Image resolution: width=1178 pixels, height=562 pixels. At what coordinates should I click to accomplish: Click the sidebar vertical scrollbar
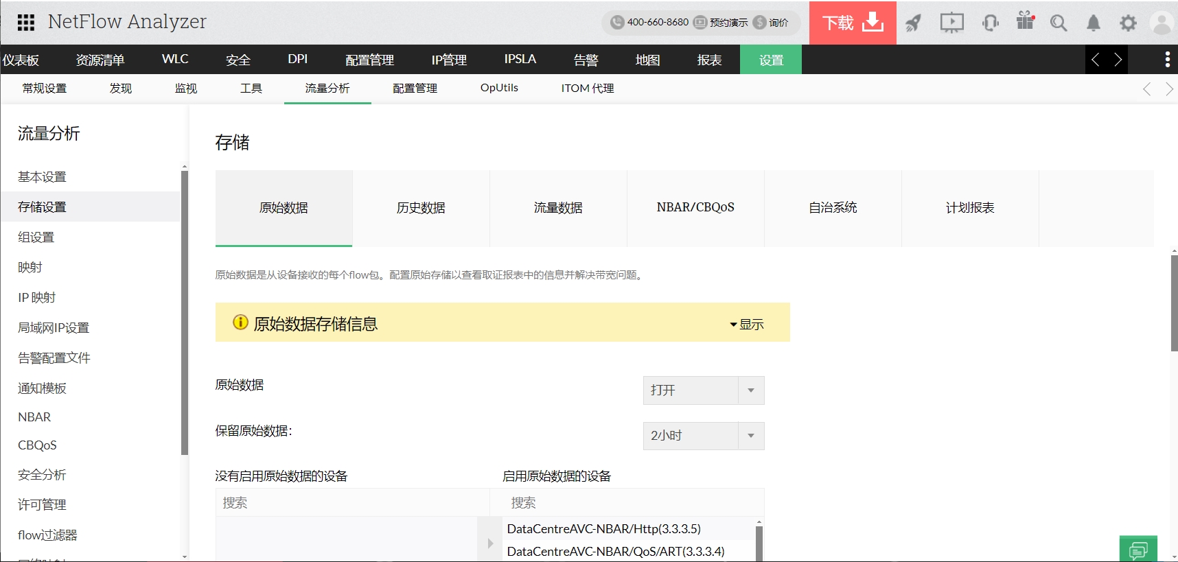click(184, 313)
